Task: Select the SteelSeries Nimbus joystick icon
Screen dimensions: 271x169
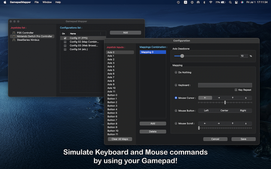Action: click(13, 40)
